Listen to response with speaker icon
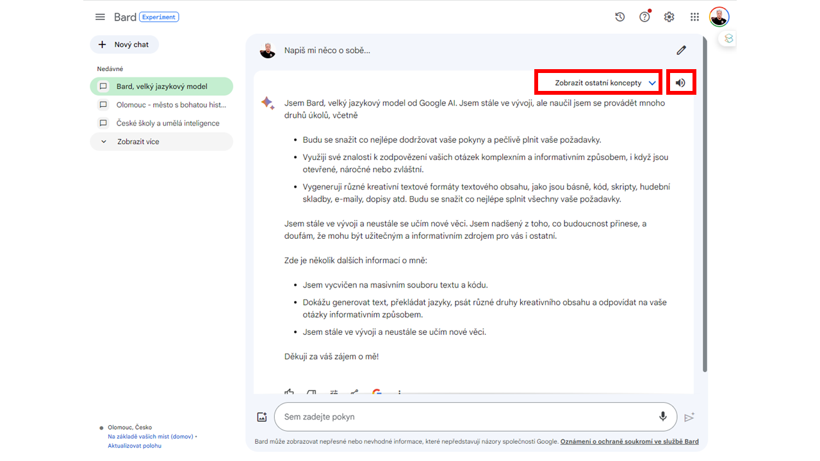Screen dimensions: 820x461 680,83
